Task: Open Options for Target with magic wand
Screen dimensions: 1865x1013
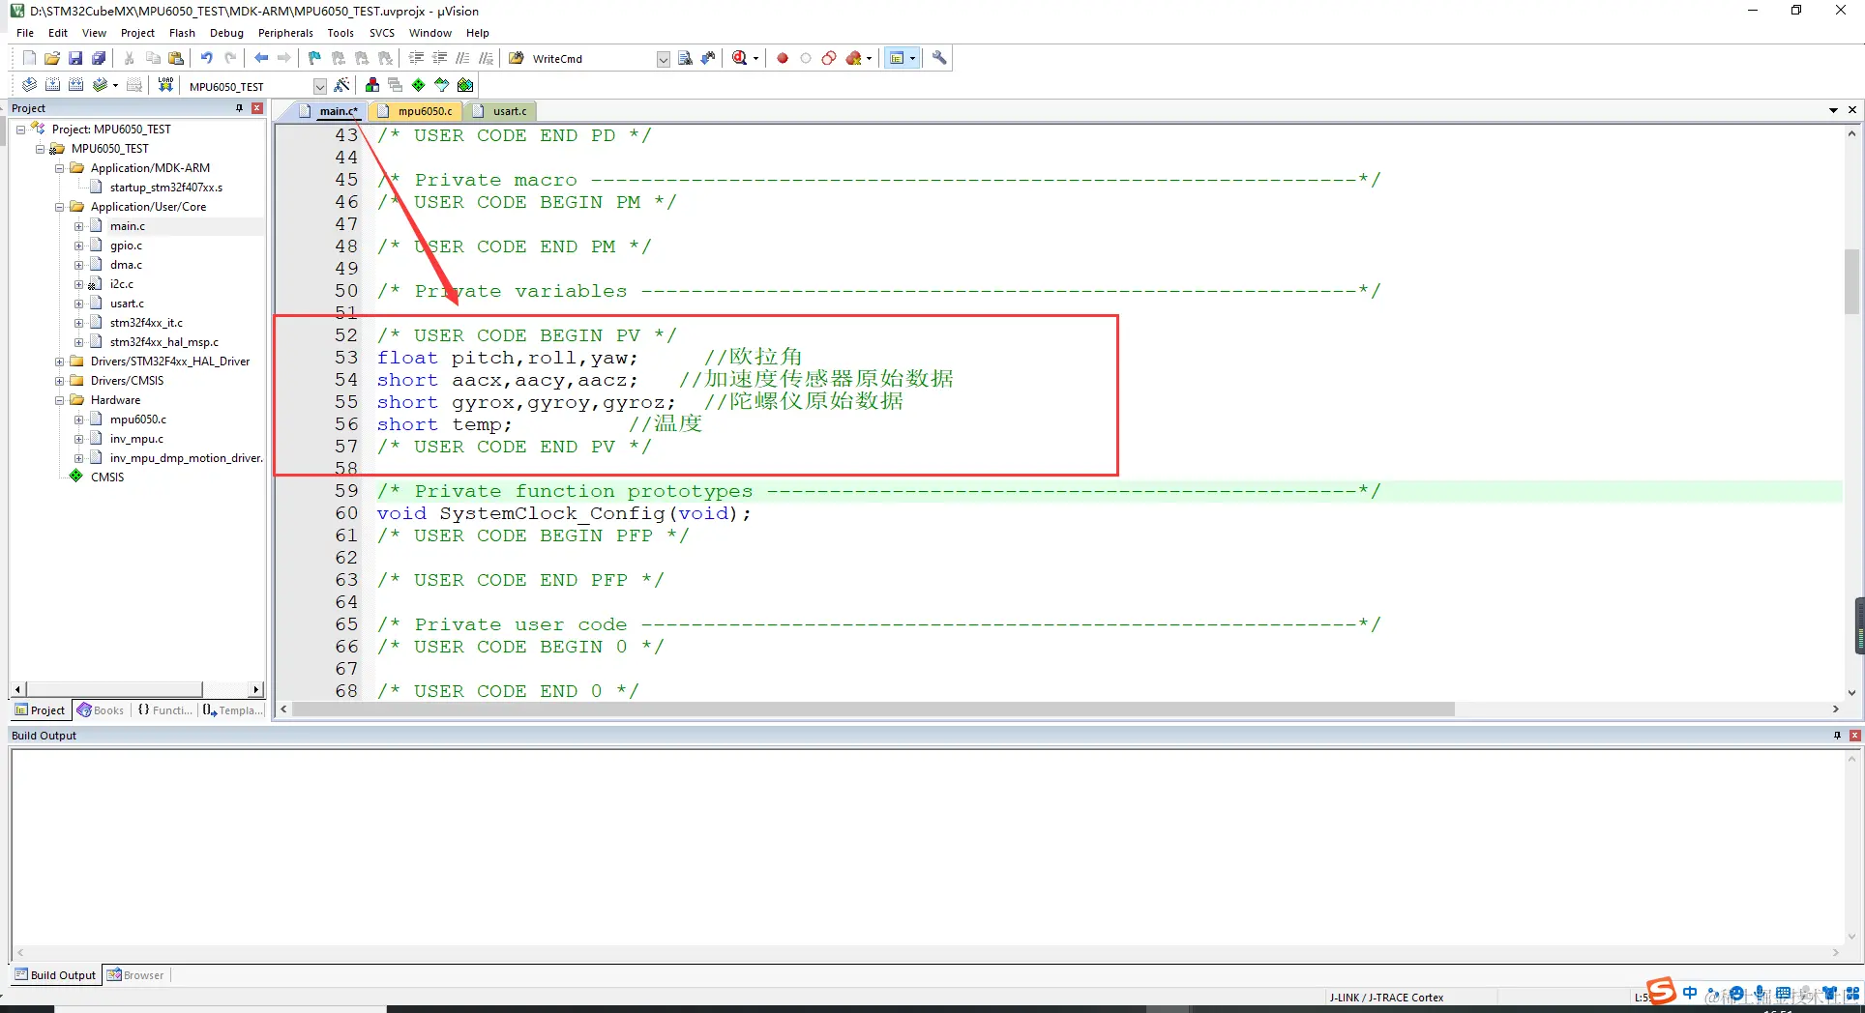Action: click(341, 85)
